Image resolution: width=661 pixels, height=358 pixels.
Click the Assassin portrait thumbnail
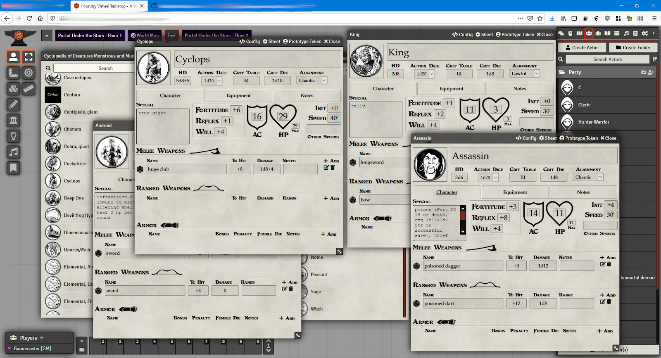tap(430, 164)
